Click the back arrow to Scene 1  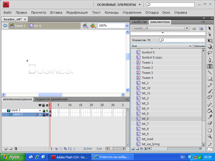[x=5, y=25]
